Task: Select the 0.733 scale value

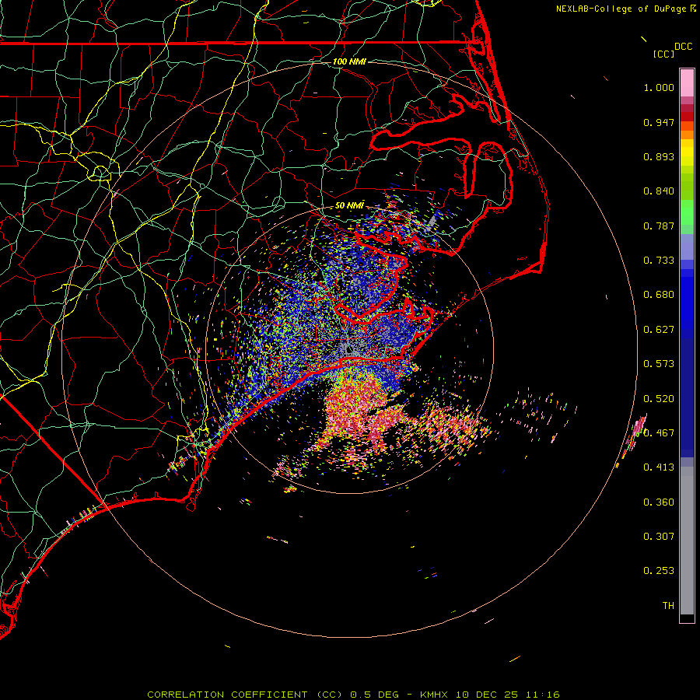Action: tap(659, 261)
